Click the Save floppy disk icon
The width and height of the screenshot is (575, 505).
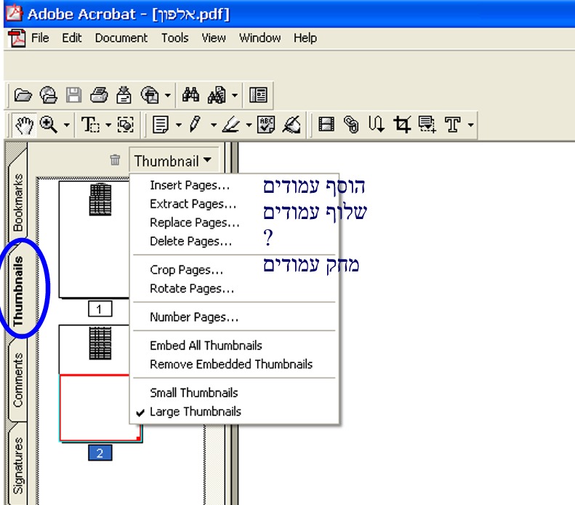pyautogui.click(x=73, y=95)
